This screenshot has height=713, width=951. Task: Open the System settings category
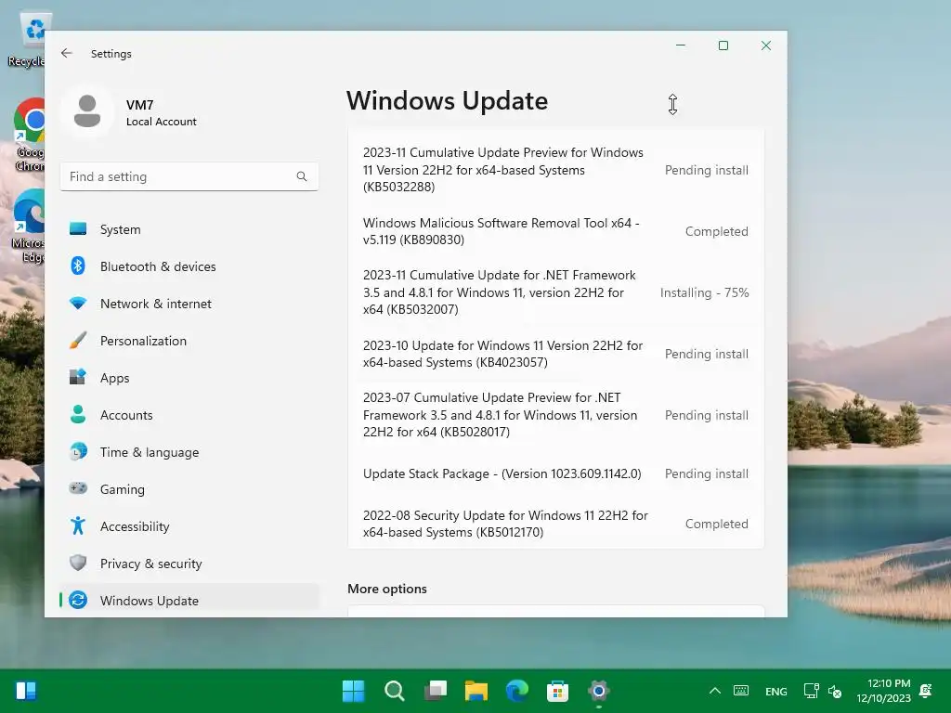[189, 229]
